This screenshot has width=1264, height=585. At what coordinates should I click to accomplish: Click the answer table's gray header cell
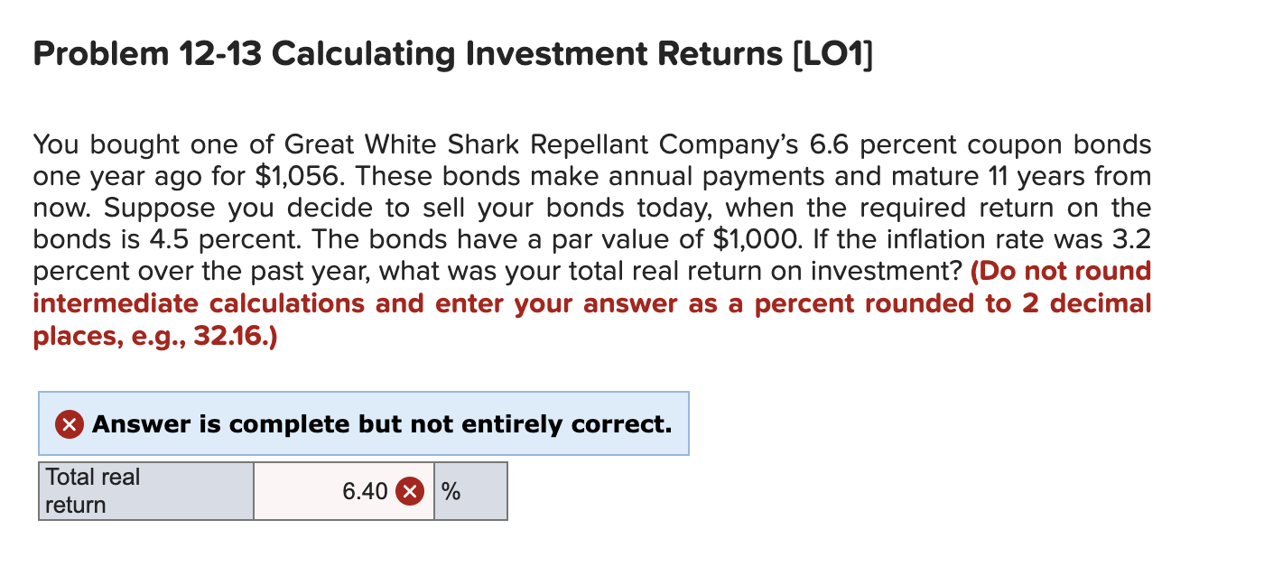click(x=144, y=491)
